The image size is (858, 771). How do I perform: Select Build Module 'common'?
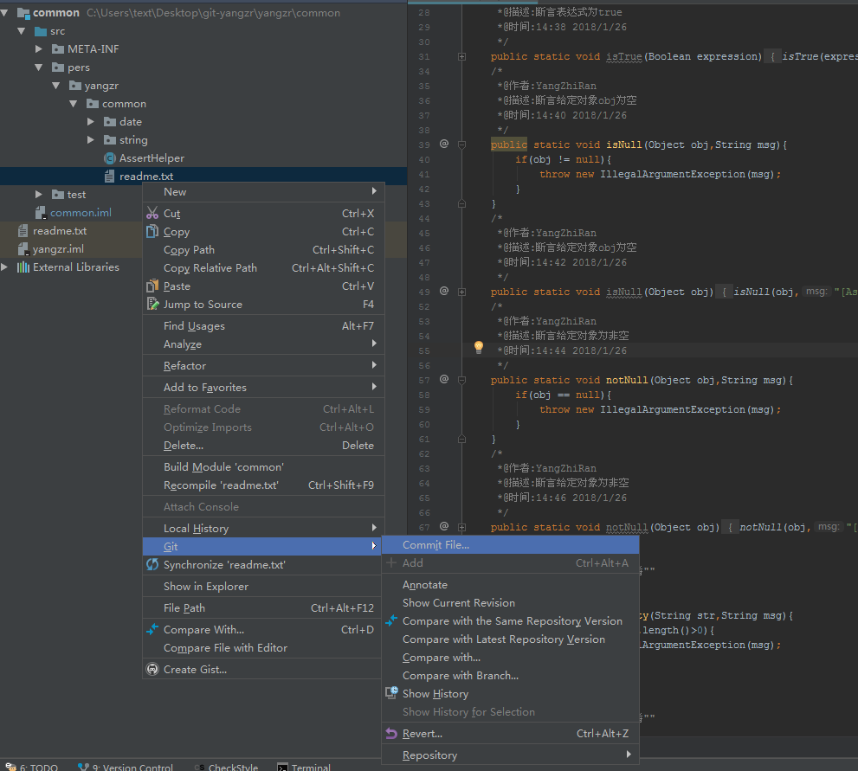264,467
